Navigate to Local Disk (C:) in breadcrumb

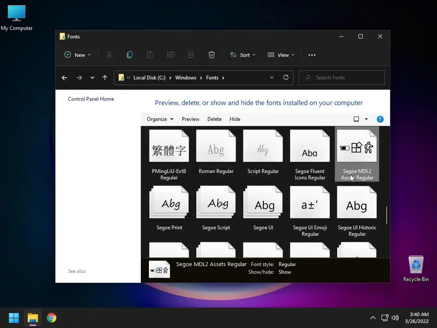pyautogui.click(x=149, y=78)
